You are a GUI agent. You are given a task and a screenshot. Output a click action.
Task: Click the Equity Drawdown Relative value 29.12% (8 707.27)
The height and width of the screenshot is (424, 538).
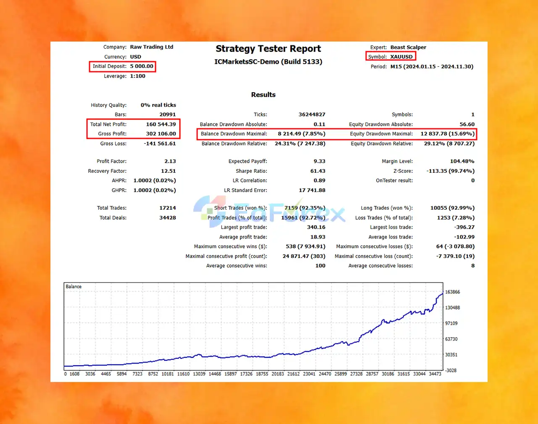point(449,143)
